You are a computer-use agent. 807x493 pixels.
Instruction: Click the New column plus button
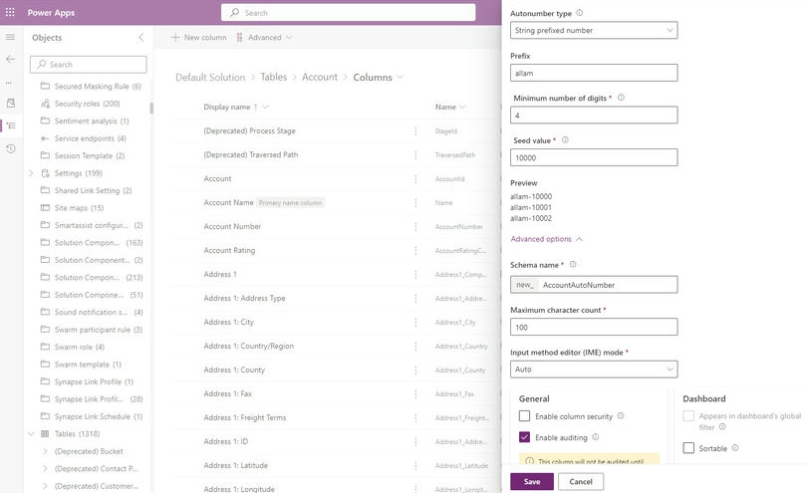198,37
